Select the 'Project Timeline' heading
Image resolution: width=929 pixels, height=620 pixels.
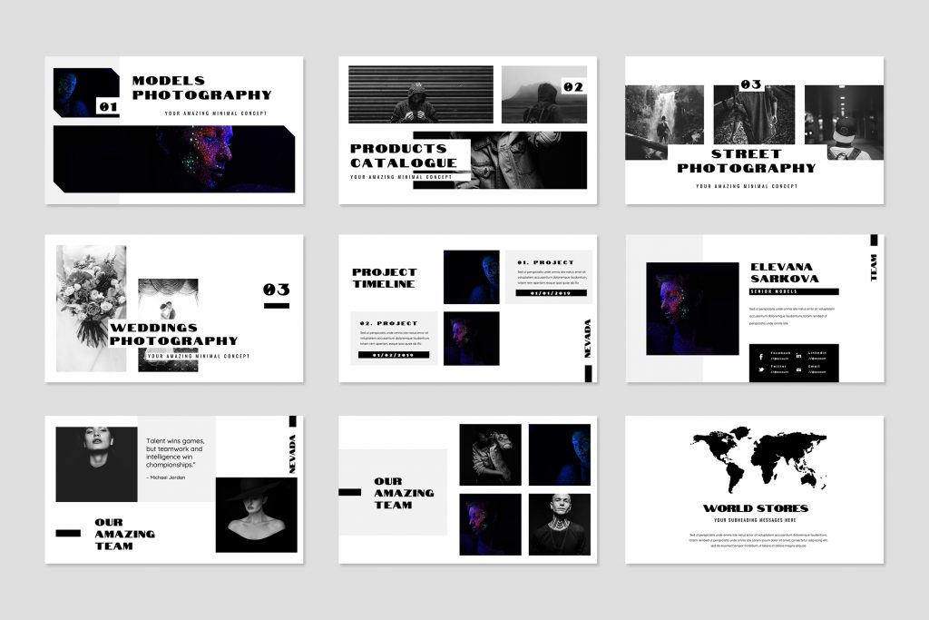point(385,278)
